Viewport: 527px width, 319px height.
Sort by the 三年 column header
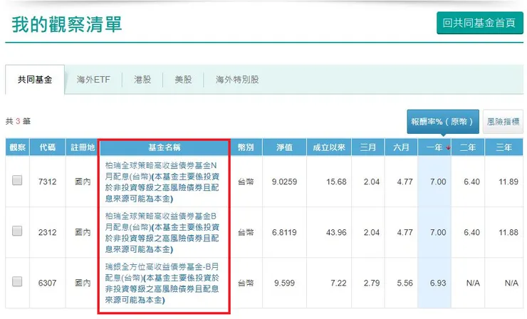[503, 147]
